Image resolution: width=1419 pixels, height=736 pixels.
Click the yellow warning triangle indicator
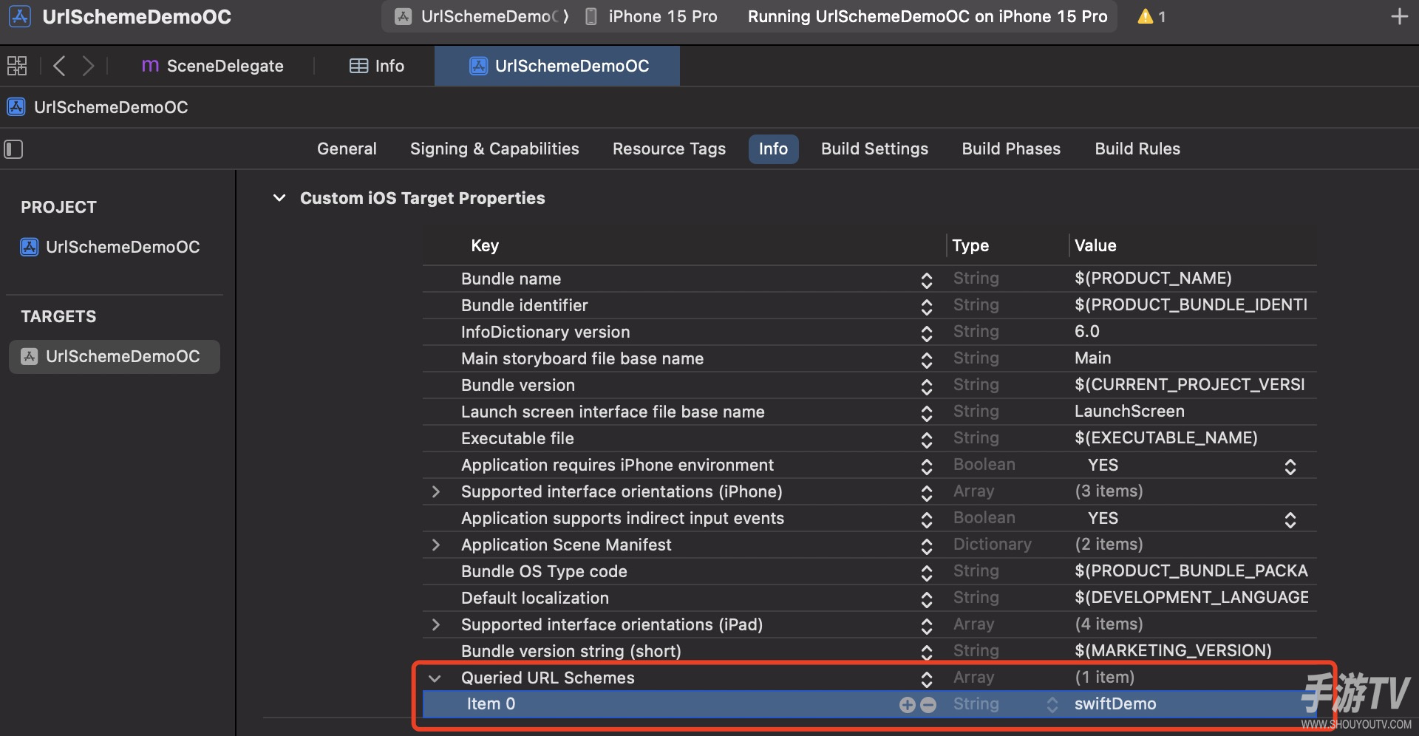1145,16
